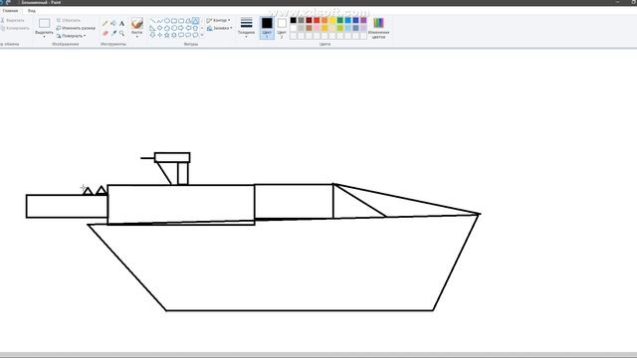Choose the Left arrow shape

pyautogui.click(x=188, y=28)
